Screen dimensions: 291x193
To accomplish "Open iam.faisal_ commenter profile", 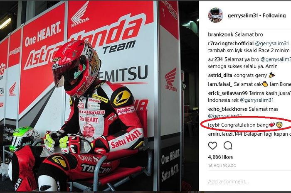I will click(220, 84).
